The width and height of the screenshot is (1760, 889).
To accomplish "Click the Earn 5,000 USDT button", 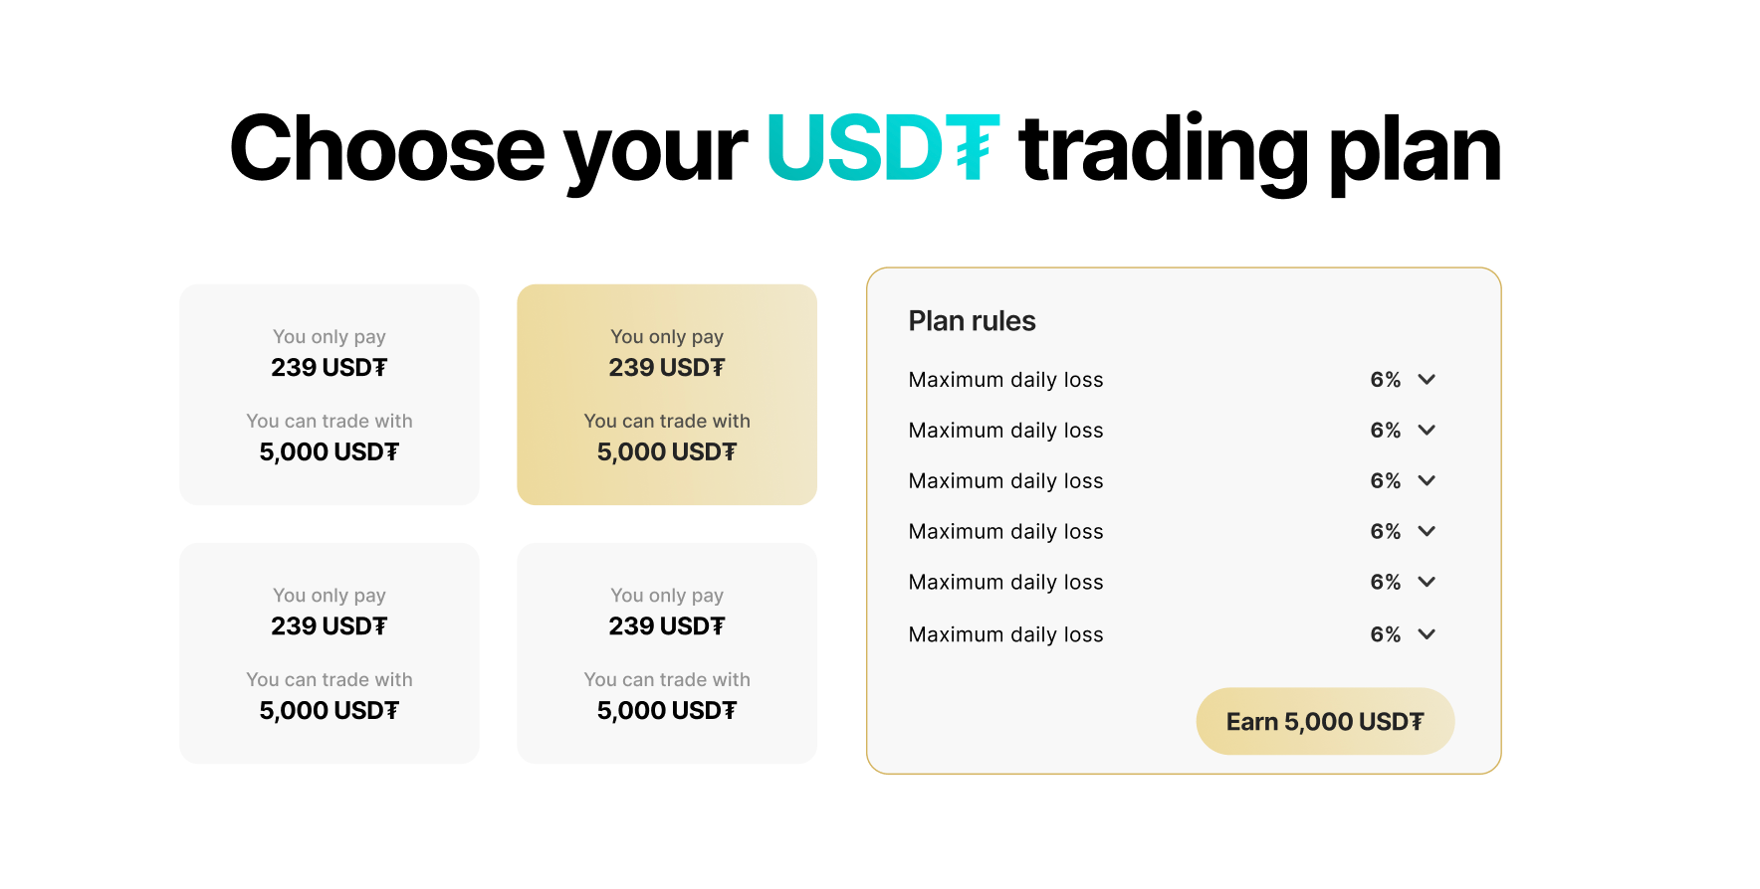I will point(1325,721).
